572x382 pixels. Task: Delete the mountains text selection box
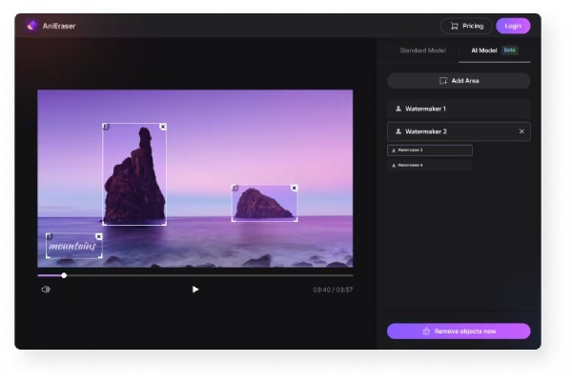pos(99,236)
